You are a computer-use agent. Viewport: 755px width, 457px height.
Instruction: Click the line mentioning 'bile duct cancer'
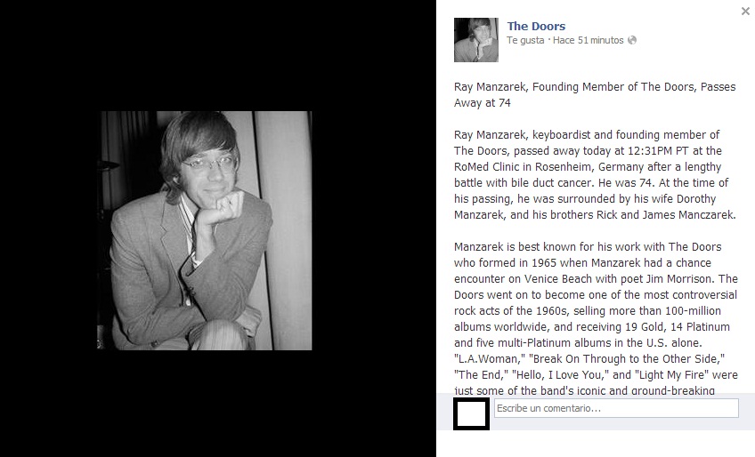(x=591, y=183)
